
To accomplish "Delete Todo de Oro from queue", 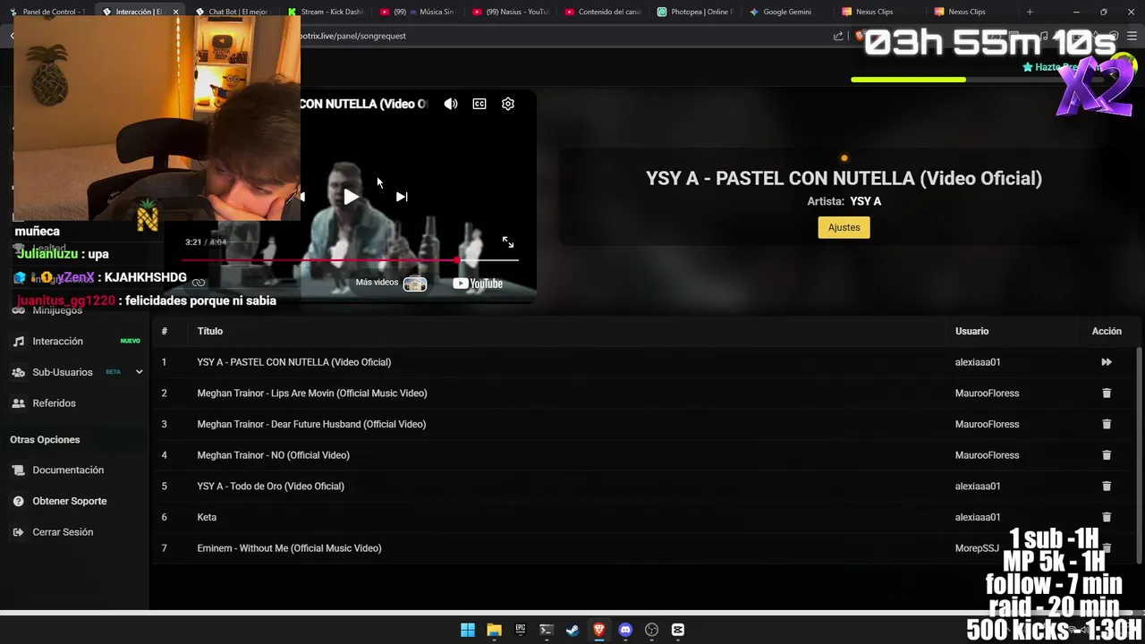I will point(1107,487).
